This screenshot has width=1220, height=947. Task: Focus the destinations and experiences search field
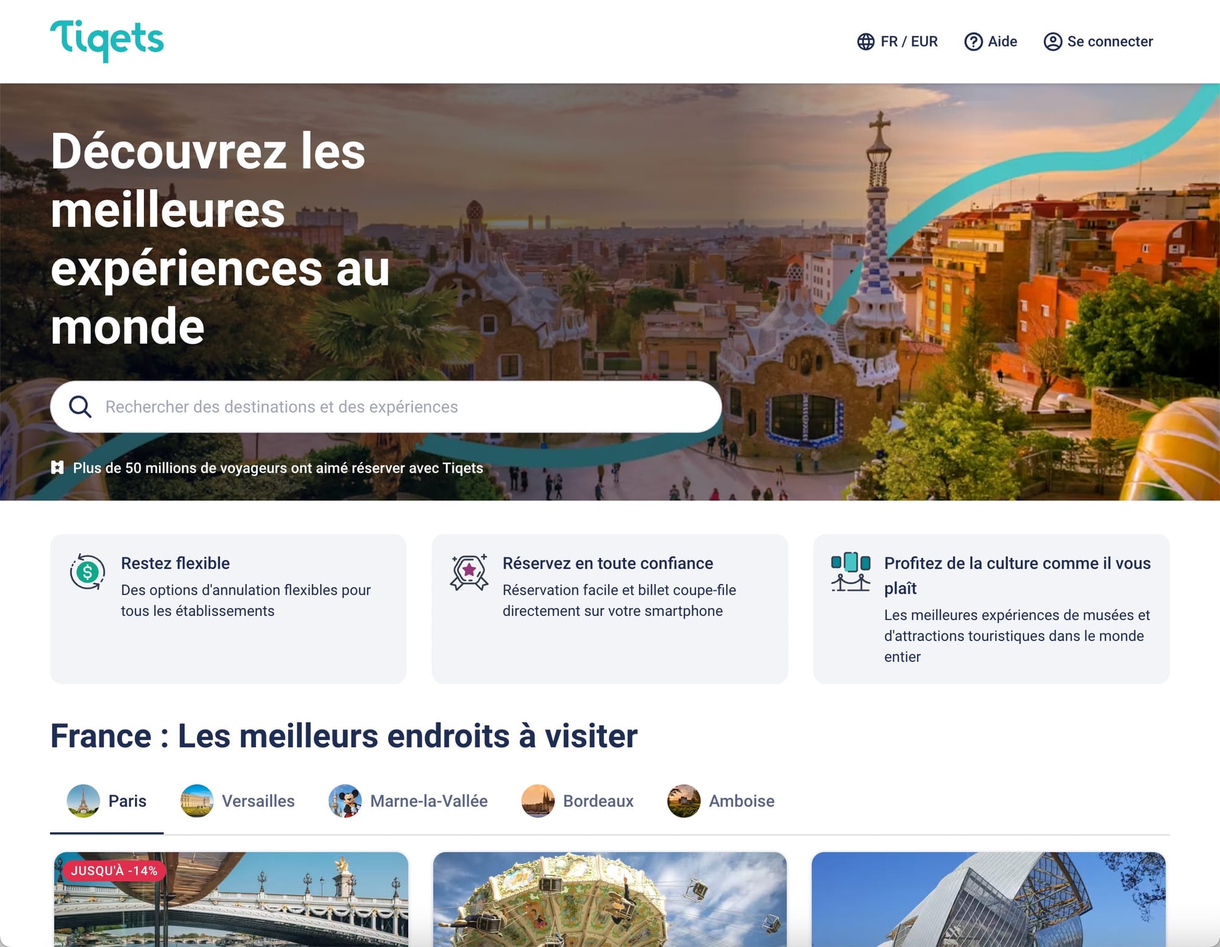tap(386, 407)
